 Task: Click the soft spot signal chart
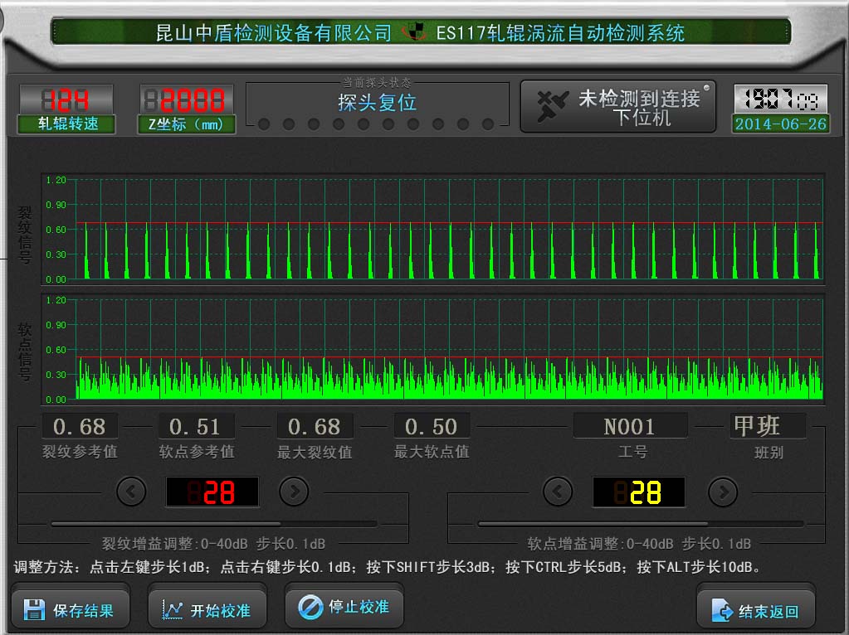click(x=432, y=349)
